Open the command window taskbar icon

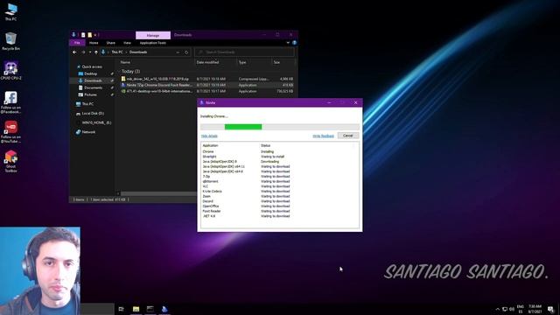tap(150, 309)
